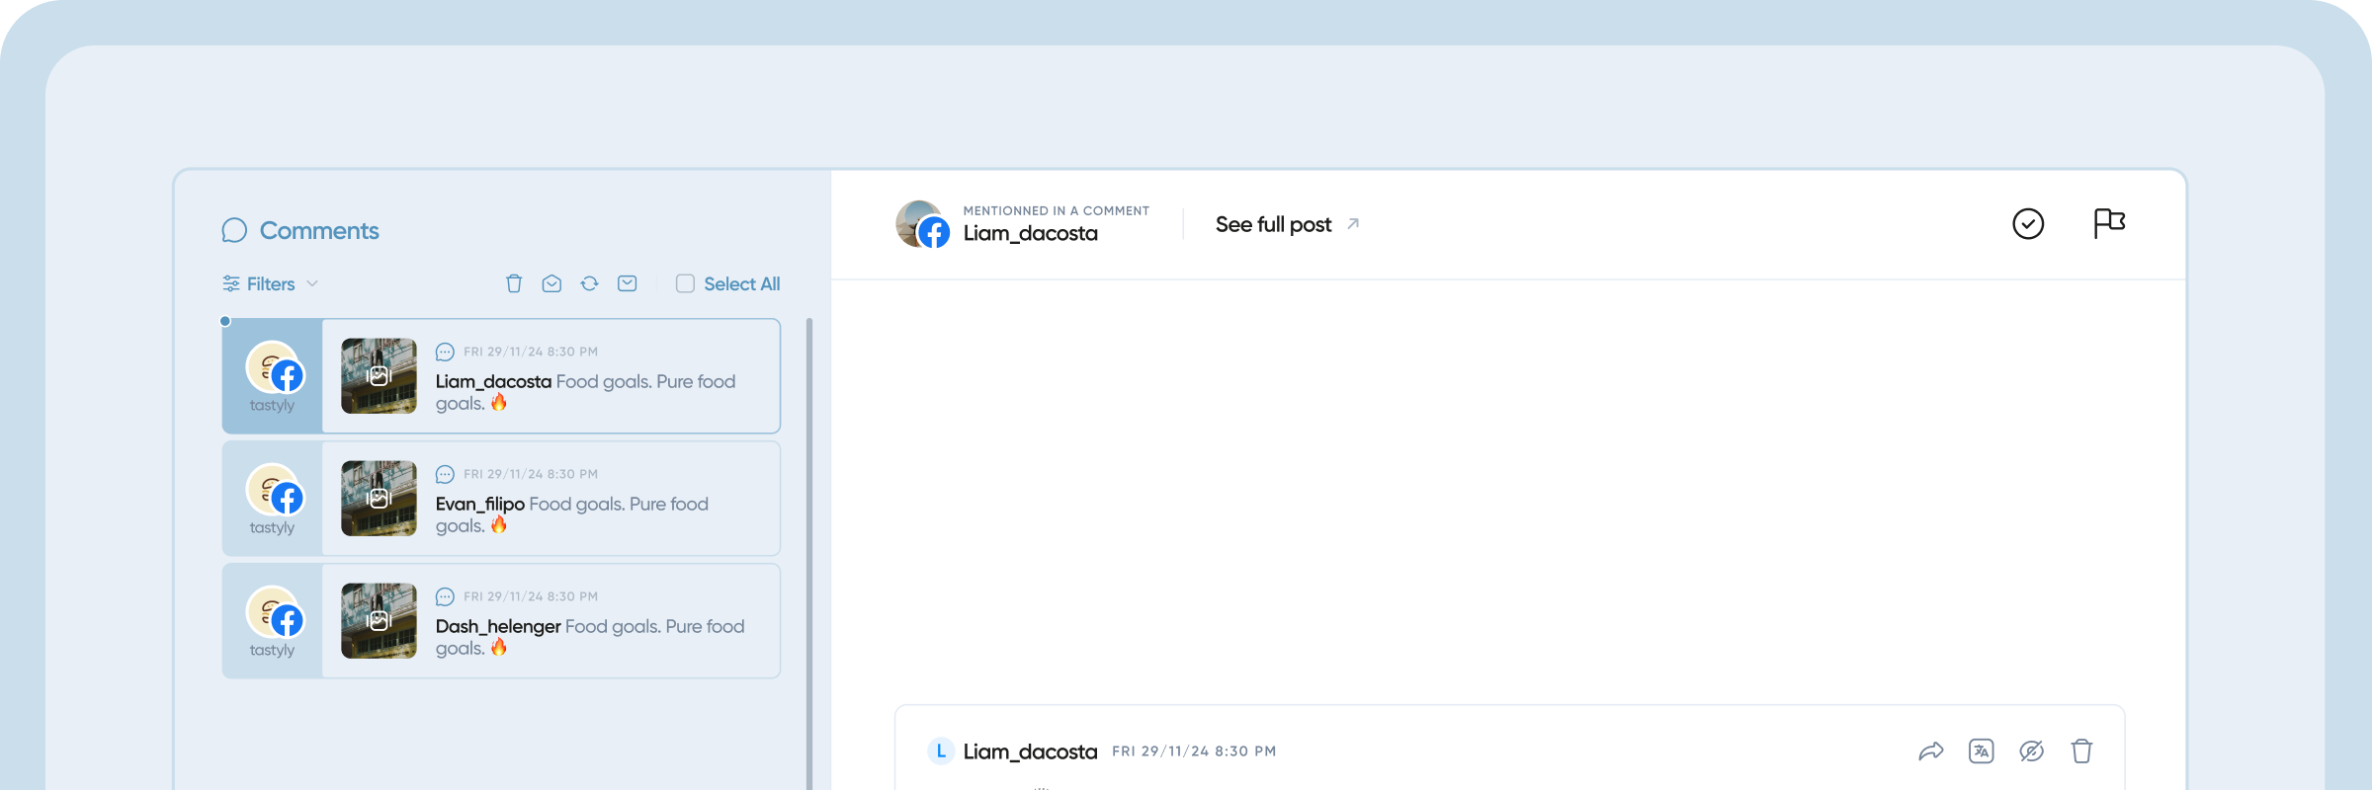Hide Liam_dacosta's comment using the crossed-eye icon

point(2031,751)
